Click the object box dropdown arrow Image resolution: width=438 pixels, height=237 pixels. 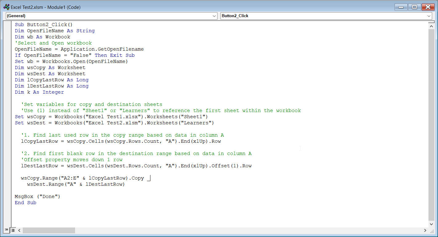coord(215,16)
